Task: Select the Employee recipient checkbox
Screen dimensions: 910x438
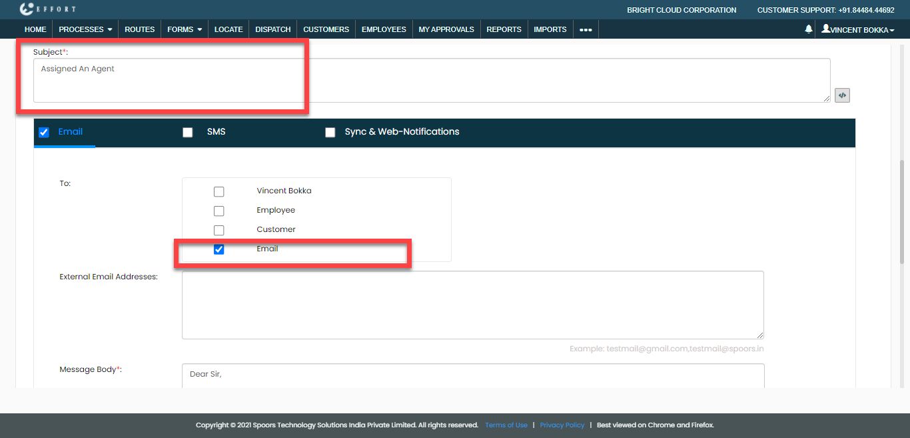Action: click(x=219, y=211)
